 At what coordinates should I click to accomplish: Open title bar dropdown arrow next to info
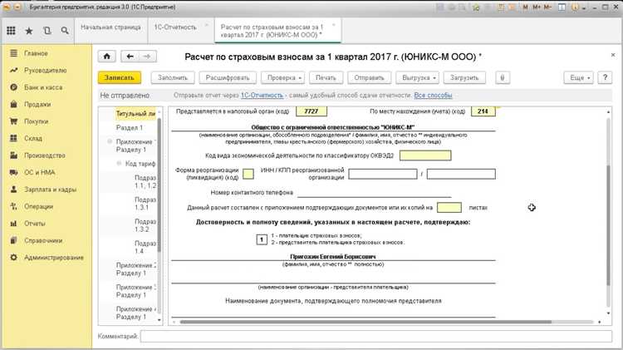click(583, 8)
